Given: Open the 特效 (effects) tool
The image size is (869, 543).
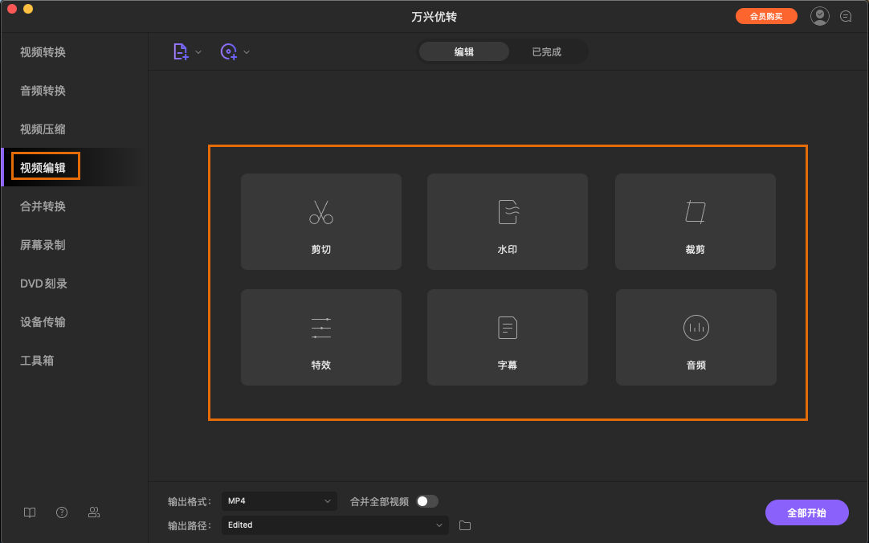Looking at the screenshot, I should [x=320, y=337].
